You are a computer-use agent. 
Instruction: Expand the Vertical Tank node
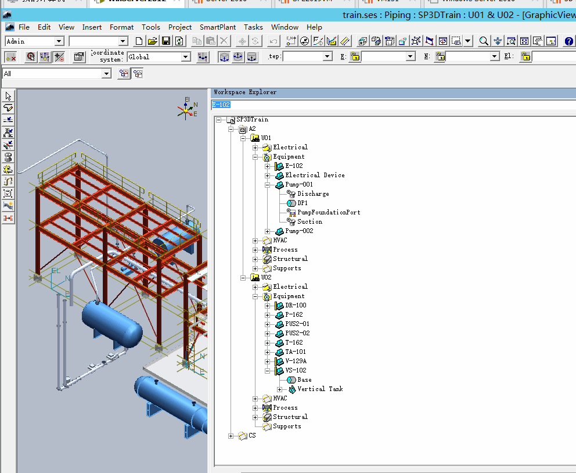279,389
